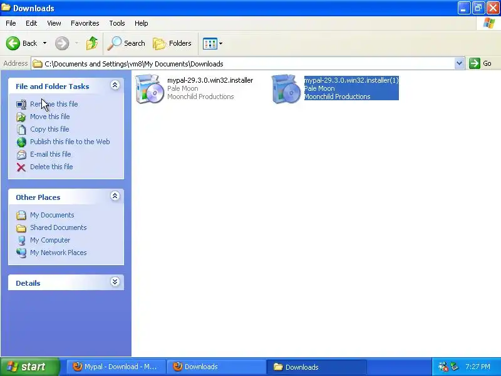
Task: Click the Windows flag logo in menu bar
Action: tap(489, 23)
